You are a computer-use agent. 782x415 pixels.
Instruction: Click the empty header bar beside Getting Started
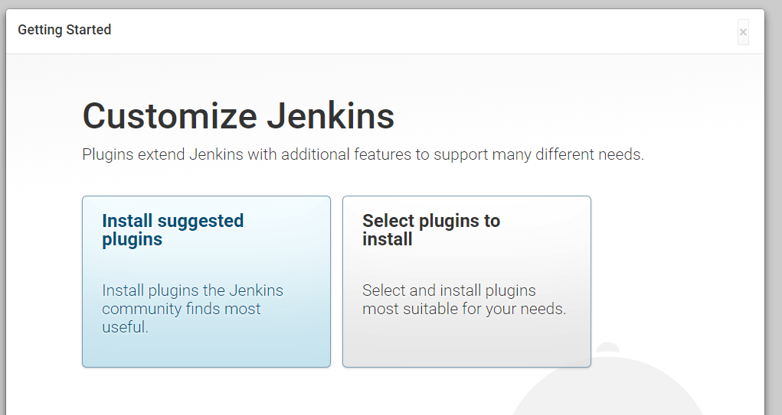pyautogui.click(x=424, y=31)
